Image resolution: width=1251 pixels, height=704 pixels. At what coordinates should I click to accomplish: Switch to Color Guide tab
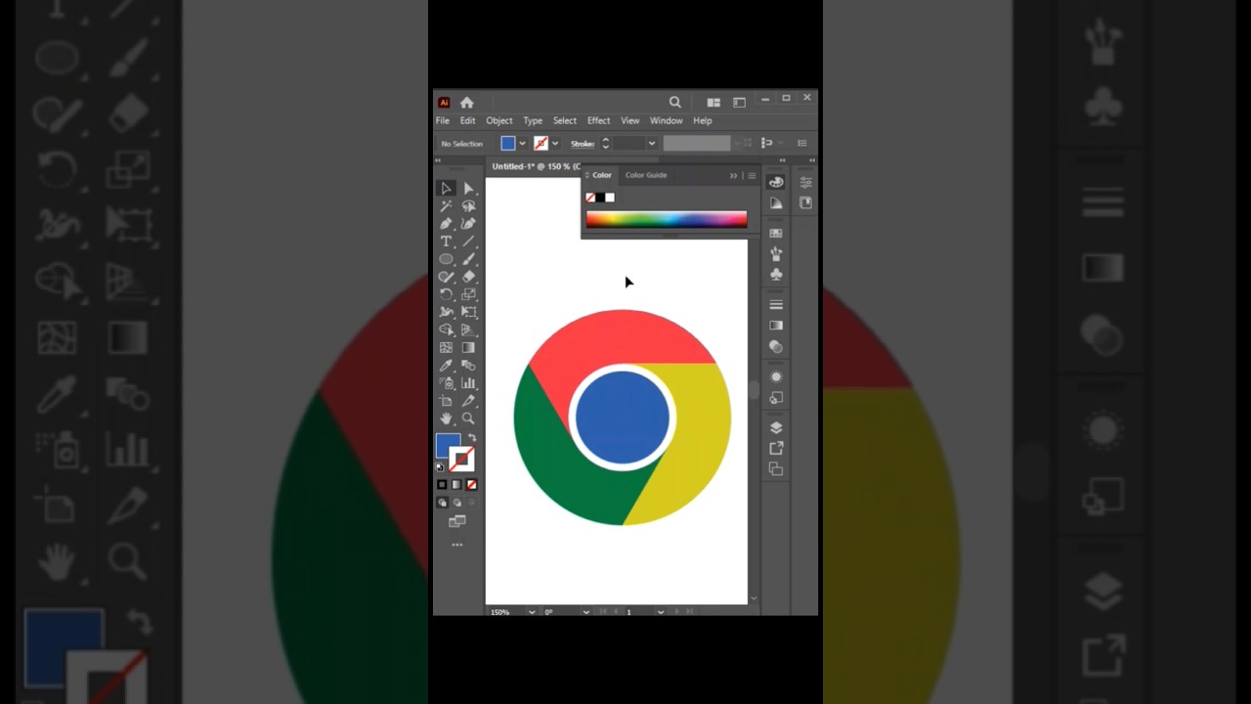tap(646, 175)
